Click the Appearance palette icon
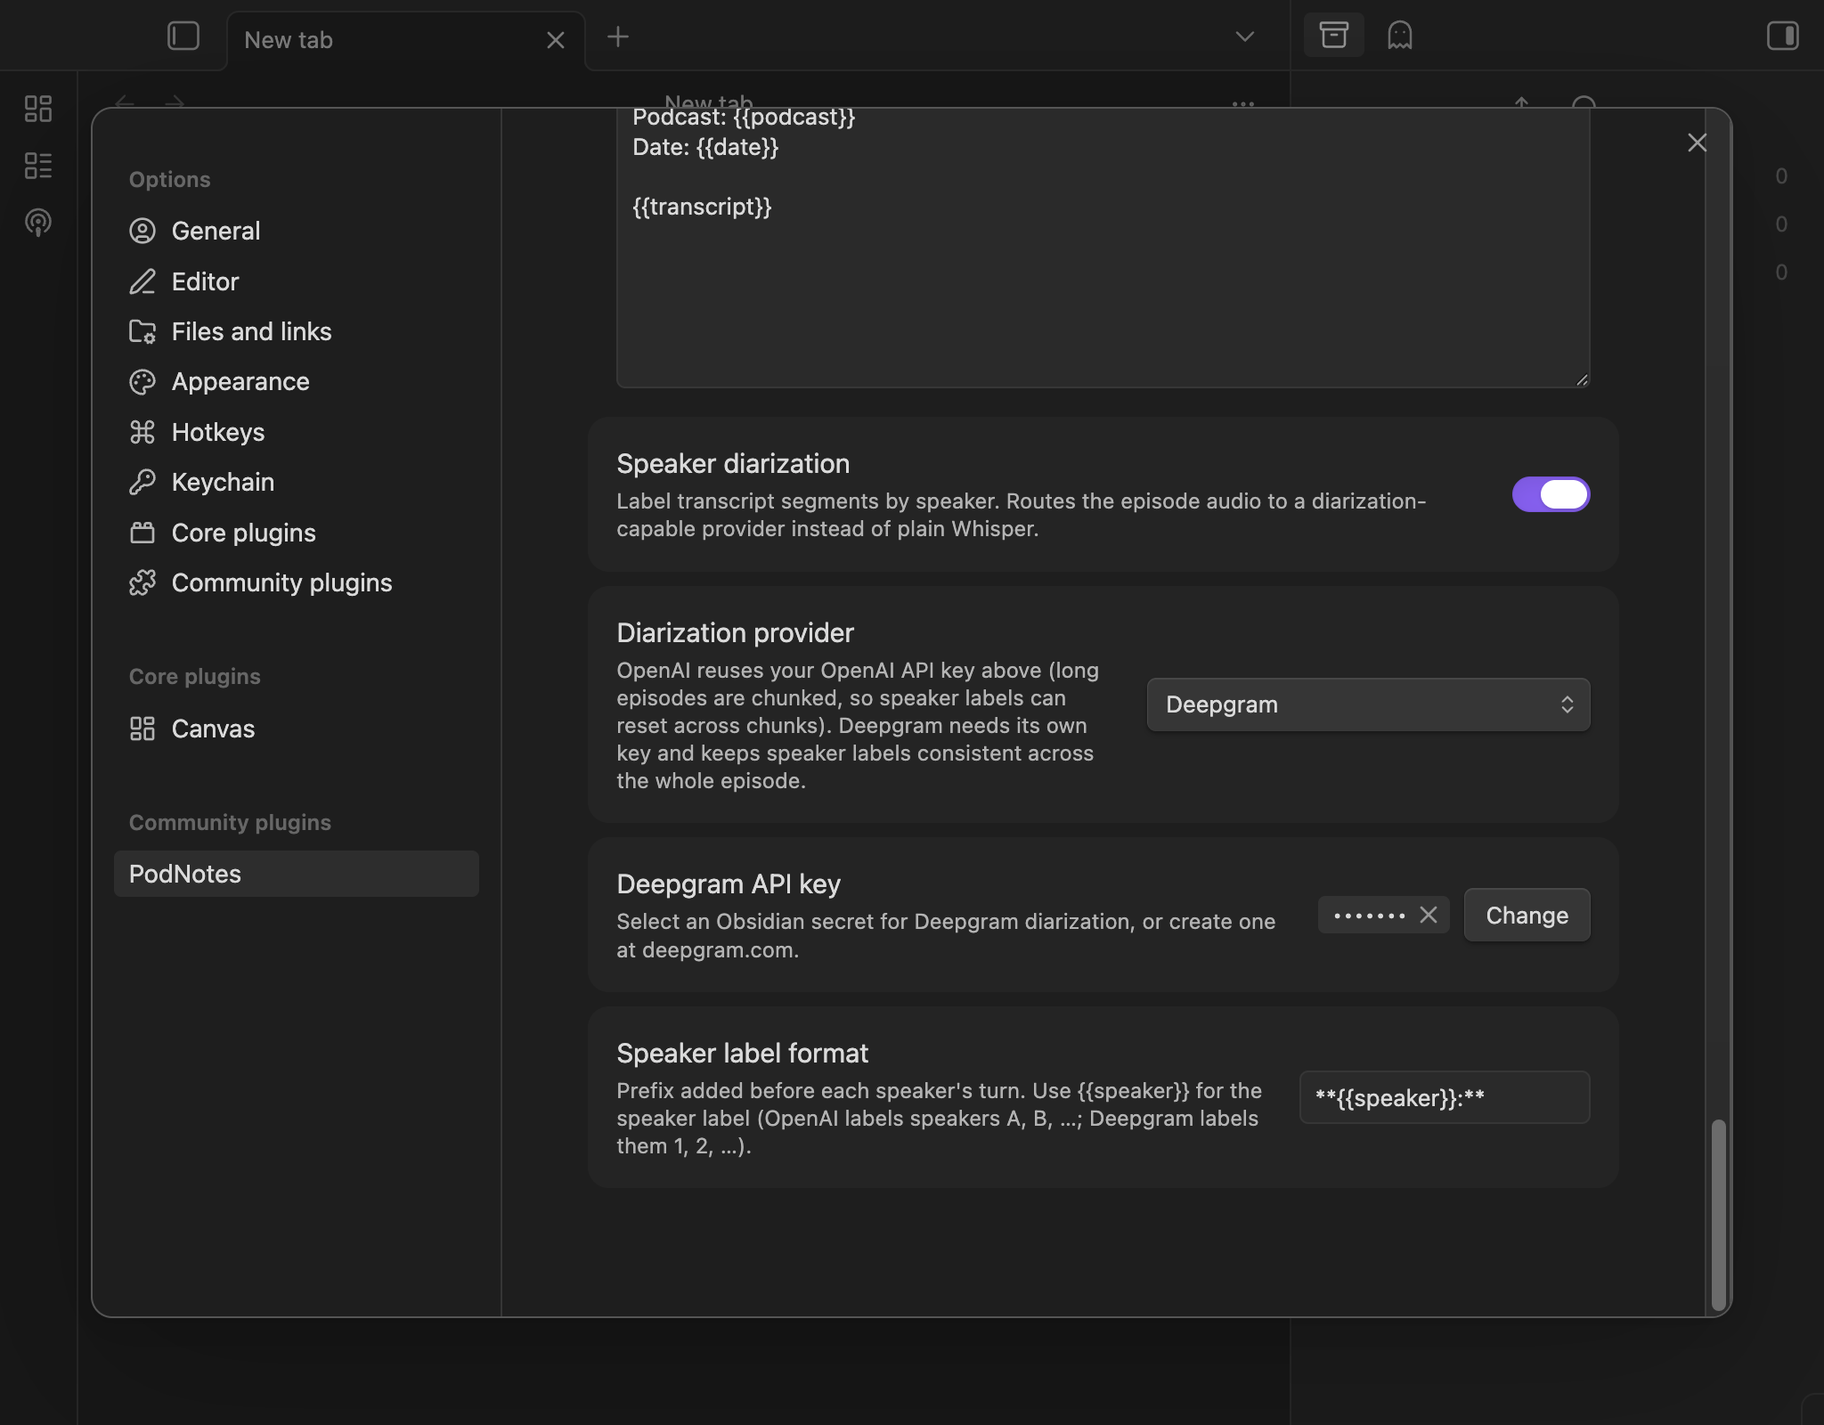 142,381
